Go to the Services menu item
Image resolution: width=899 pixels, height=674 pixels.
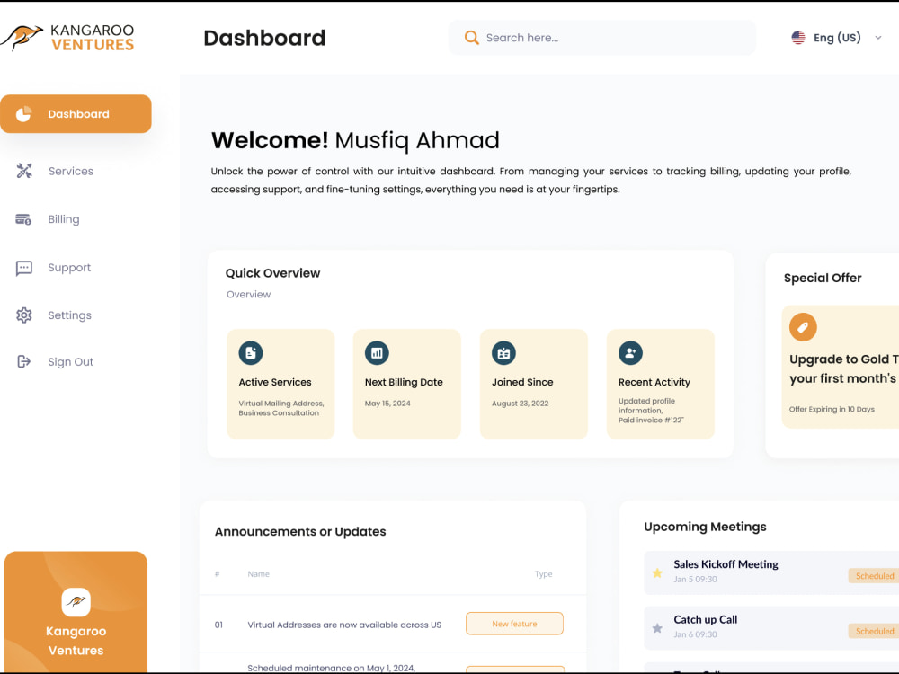(x=70, y=171)
